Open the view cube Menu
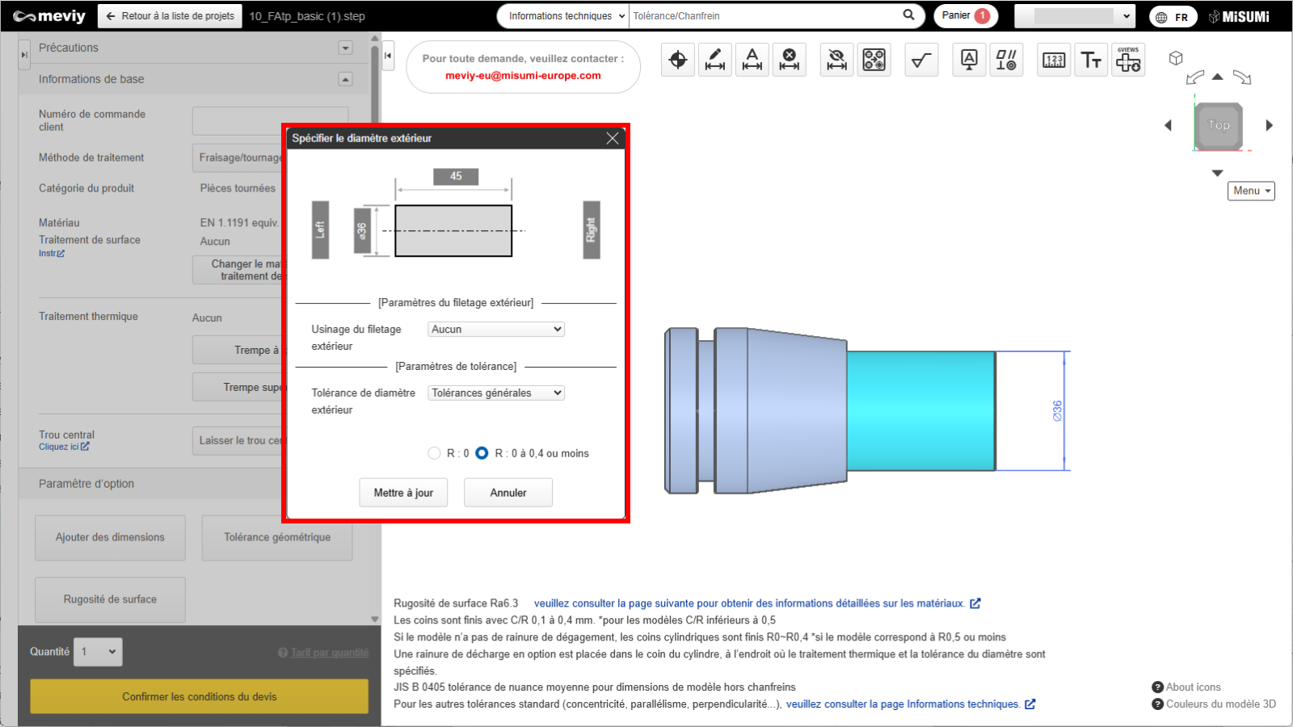The height and width of the screenshot is (727, 1293). 1251,191
